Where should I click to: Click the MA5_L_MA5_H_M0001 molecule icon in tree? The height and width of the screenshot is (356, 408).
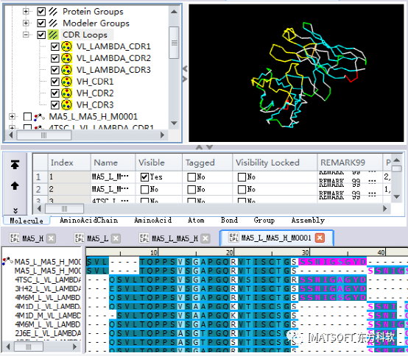coord(39,117)
